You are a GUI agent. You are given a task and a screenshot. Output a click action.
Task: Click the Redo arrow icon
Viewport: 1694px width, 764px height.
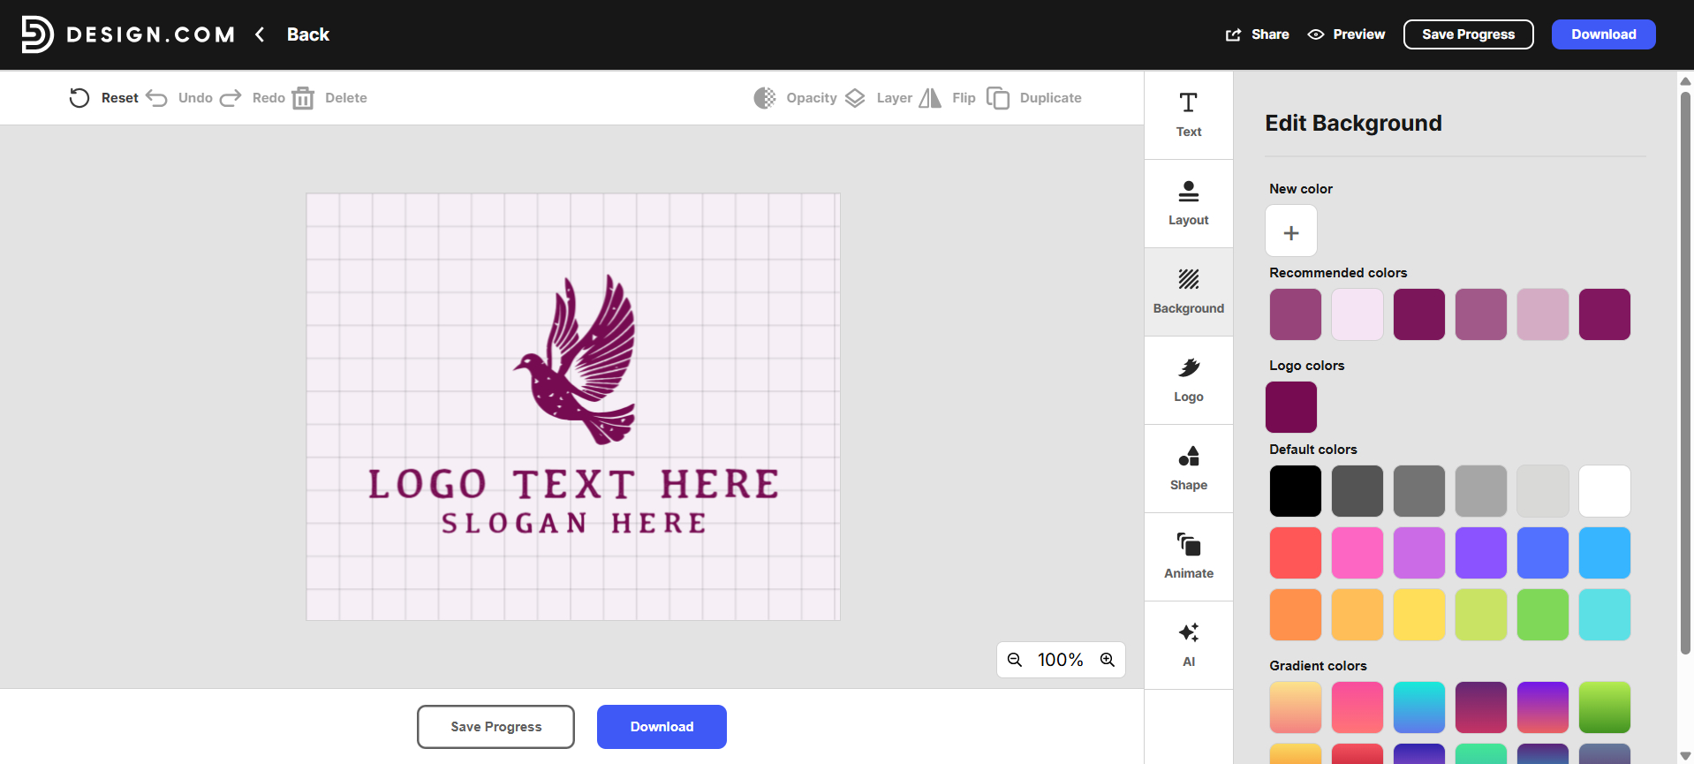click(x=231, y=98)
